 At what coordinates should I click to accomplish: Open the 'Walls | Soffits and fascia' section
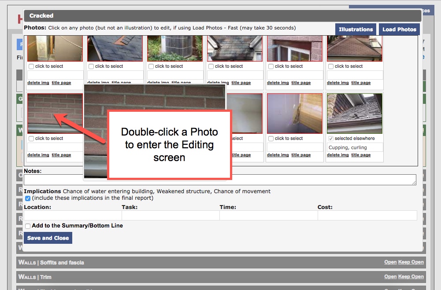tap(390, 262)
